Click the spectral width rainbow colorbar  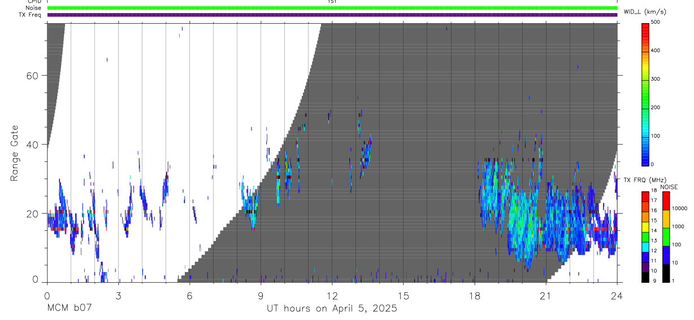point(646,94)
